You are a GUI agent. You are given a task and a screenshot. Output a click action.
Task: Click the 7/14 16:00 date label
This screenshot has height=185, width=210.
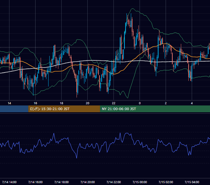35,182
